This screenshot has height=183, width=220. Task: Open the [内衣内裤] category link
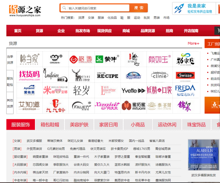(x=20, y=173)
